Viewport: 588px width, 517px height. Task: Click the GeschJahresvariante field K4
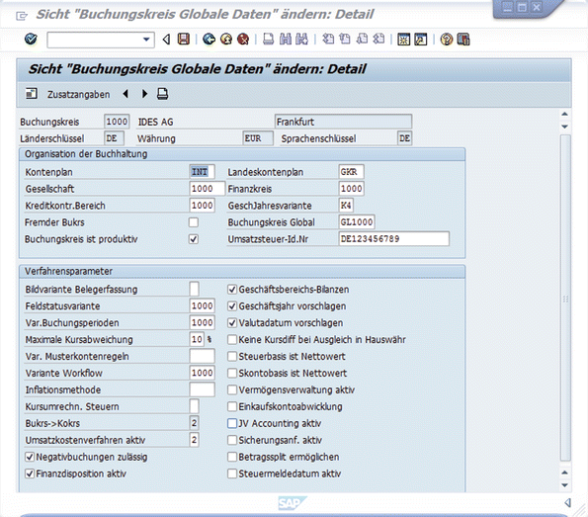coord(346,206)
